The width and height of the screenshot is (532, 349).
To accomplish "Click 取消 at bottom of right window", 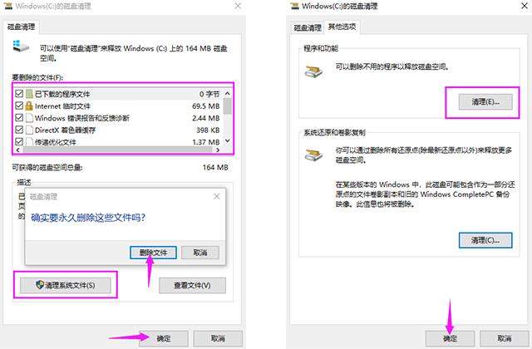I will click(505, 338).
